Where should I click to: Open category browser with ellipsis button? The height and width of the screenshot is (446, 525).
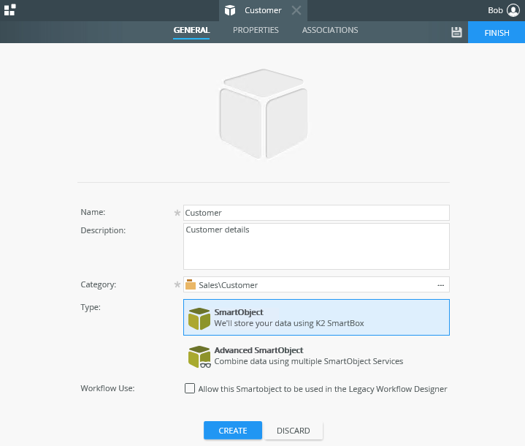pos(440,285)
